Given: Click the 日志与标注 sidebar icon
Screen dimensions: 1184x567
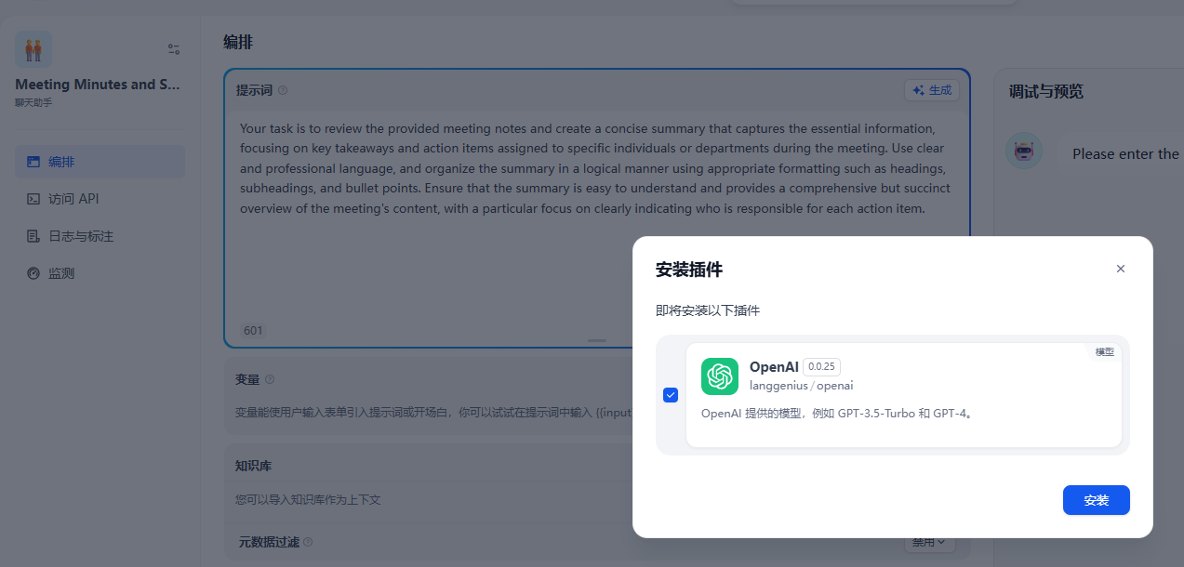Looking at the screenshot, I should click(x=33, y=236).
